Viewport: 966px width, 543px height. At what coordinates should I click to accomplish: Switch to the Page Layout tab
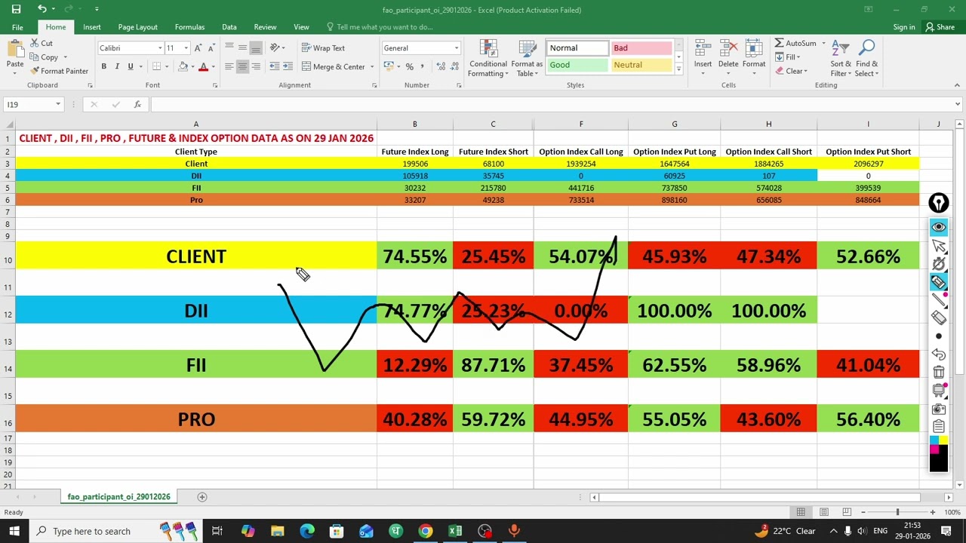[x=137, y=27]
